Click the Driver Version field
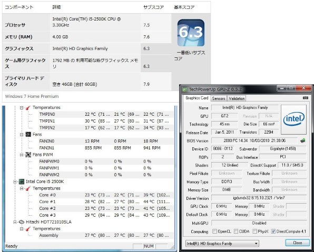Image resolution: width=314 pixels, height=252 pixels. [259, 198]
